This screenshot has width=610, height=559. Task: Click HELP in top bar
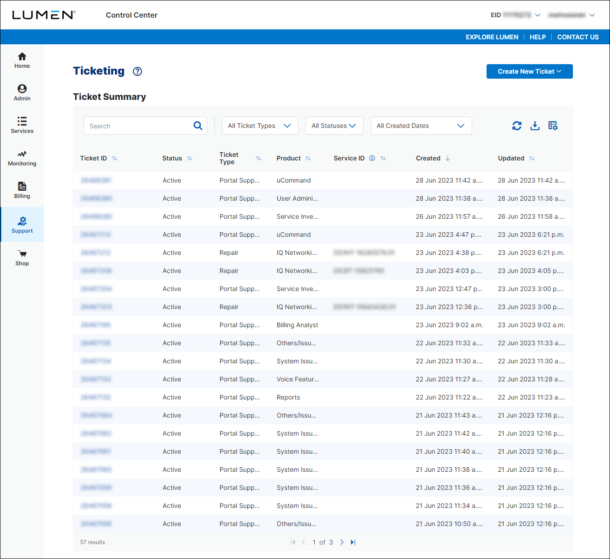pos(538,37)
